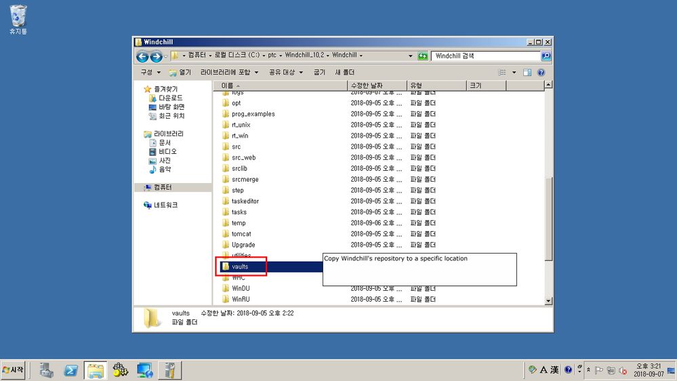Toggle the preview pane icon
Screen dimensions: 677x381
pos(527,72)
